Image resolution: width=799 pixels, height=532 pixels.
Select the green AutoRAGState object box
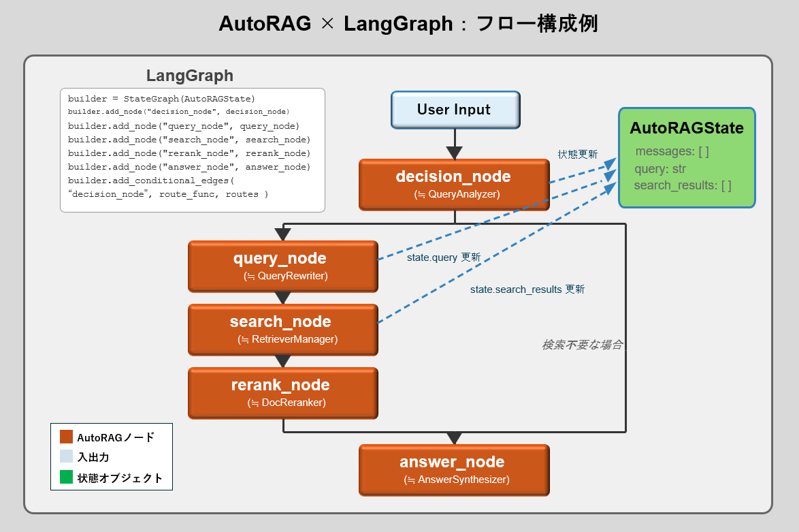(686, 157)
